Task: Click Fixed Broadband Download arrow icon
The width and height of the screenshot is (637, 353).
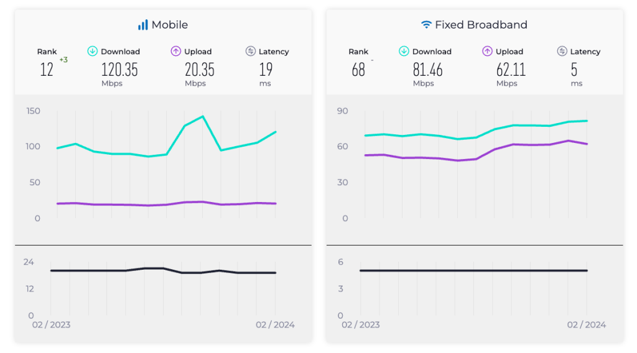Action: (404, 51)
